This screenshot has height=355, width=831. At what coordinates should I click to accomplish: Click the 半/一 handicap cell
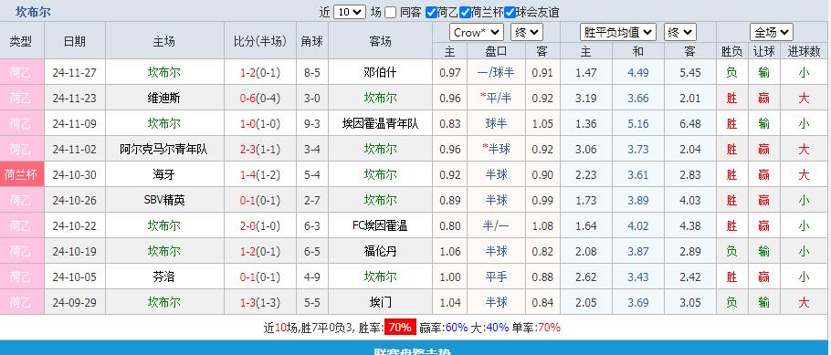[x=496, y=226]
